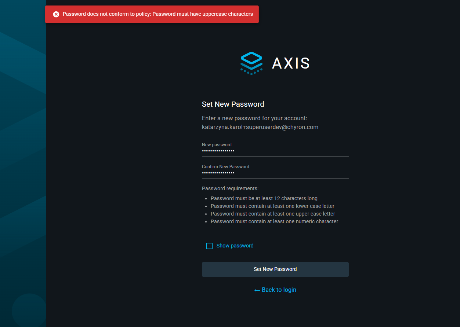Click the error X icon in red alert
The image size is (460, 327).
point(56,14)
